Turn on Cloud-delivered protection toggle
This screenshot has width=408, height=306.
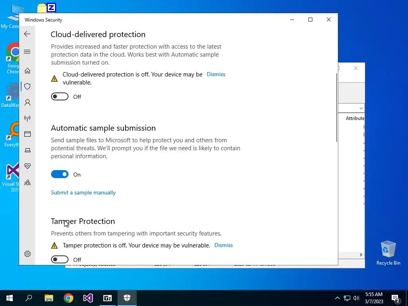pos(60,96)
